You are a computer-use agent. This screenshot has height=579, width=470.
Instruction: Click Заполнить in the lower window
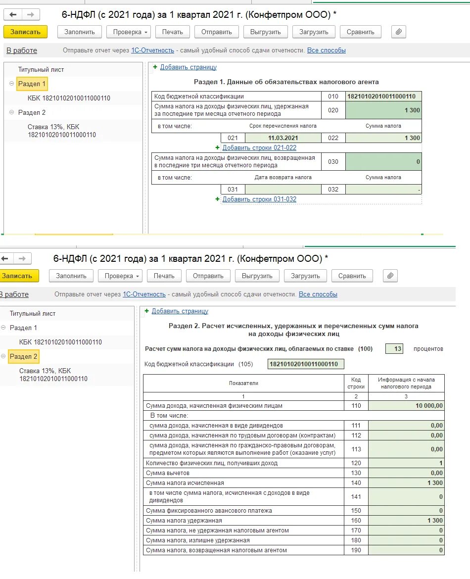(x=71, y=276)
